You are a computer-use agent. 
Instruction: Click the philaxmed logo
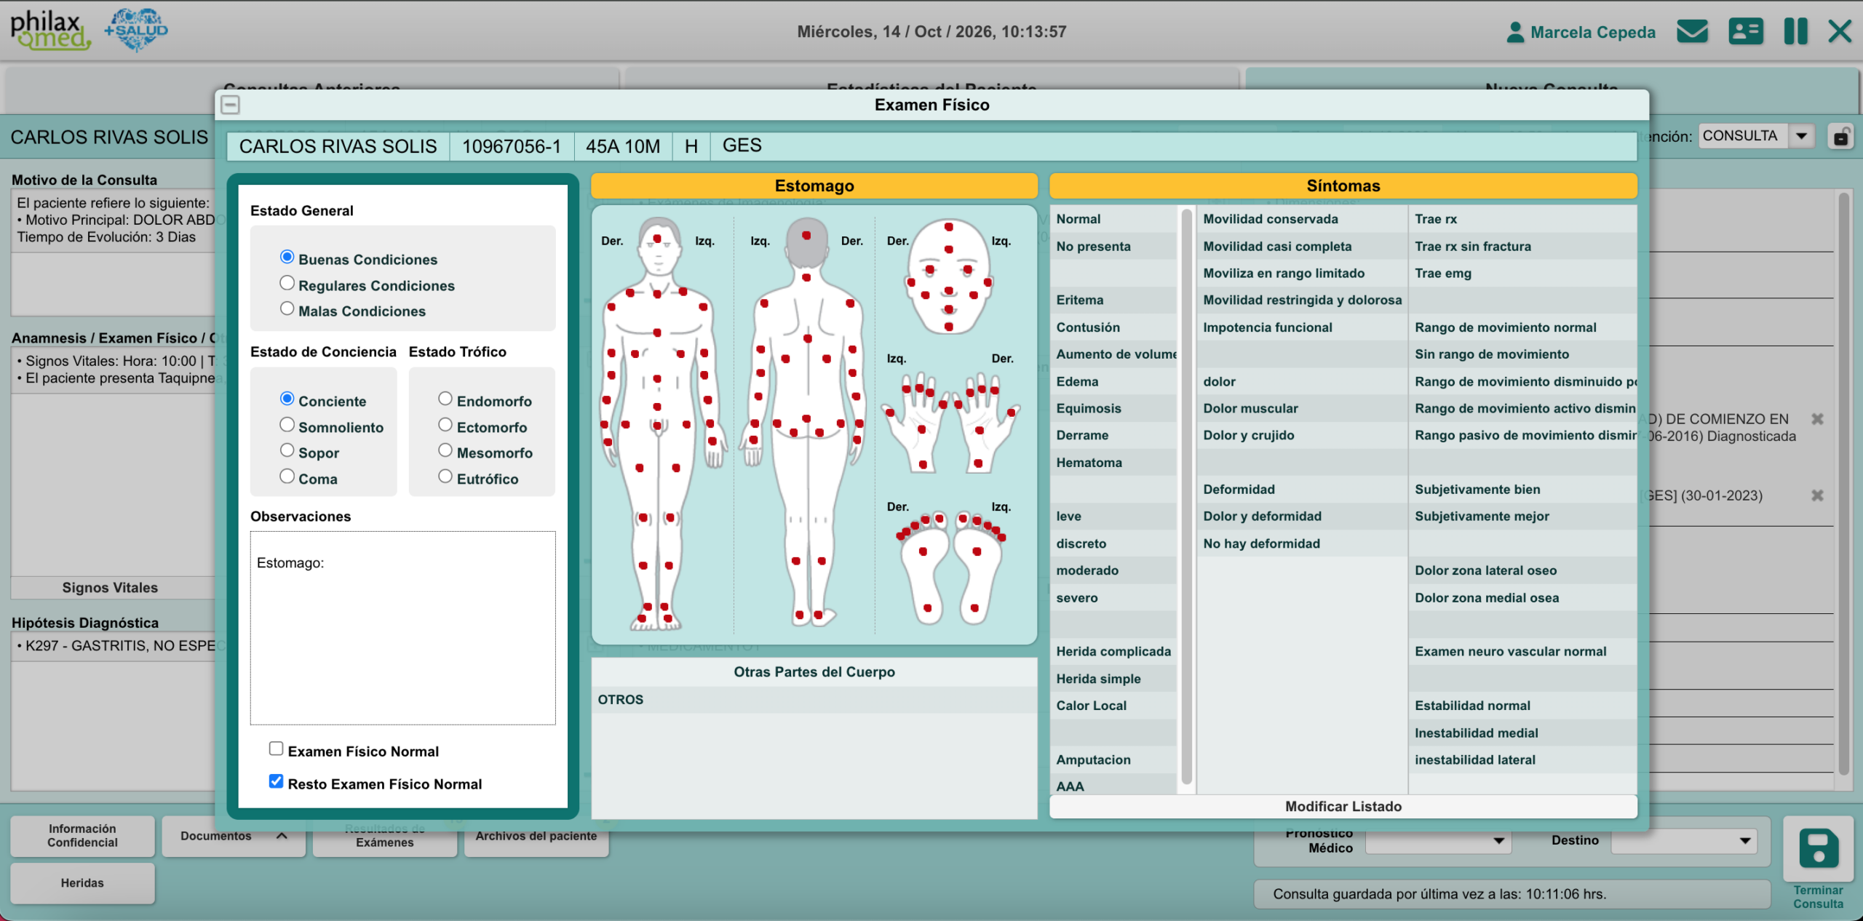(50, 31)
